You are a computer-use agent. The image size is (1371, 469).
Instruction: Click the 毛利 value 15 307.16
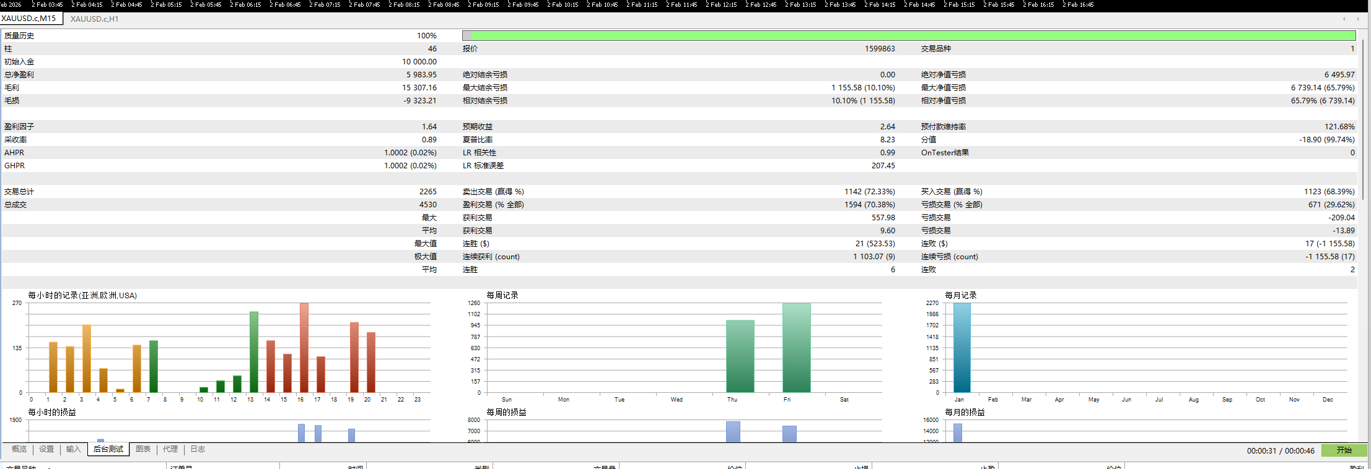pyautogui.click(x=419, y=88)
